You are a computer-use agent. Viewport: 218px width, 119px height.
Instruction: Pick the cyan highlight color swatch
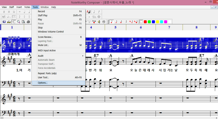point(162,22)
